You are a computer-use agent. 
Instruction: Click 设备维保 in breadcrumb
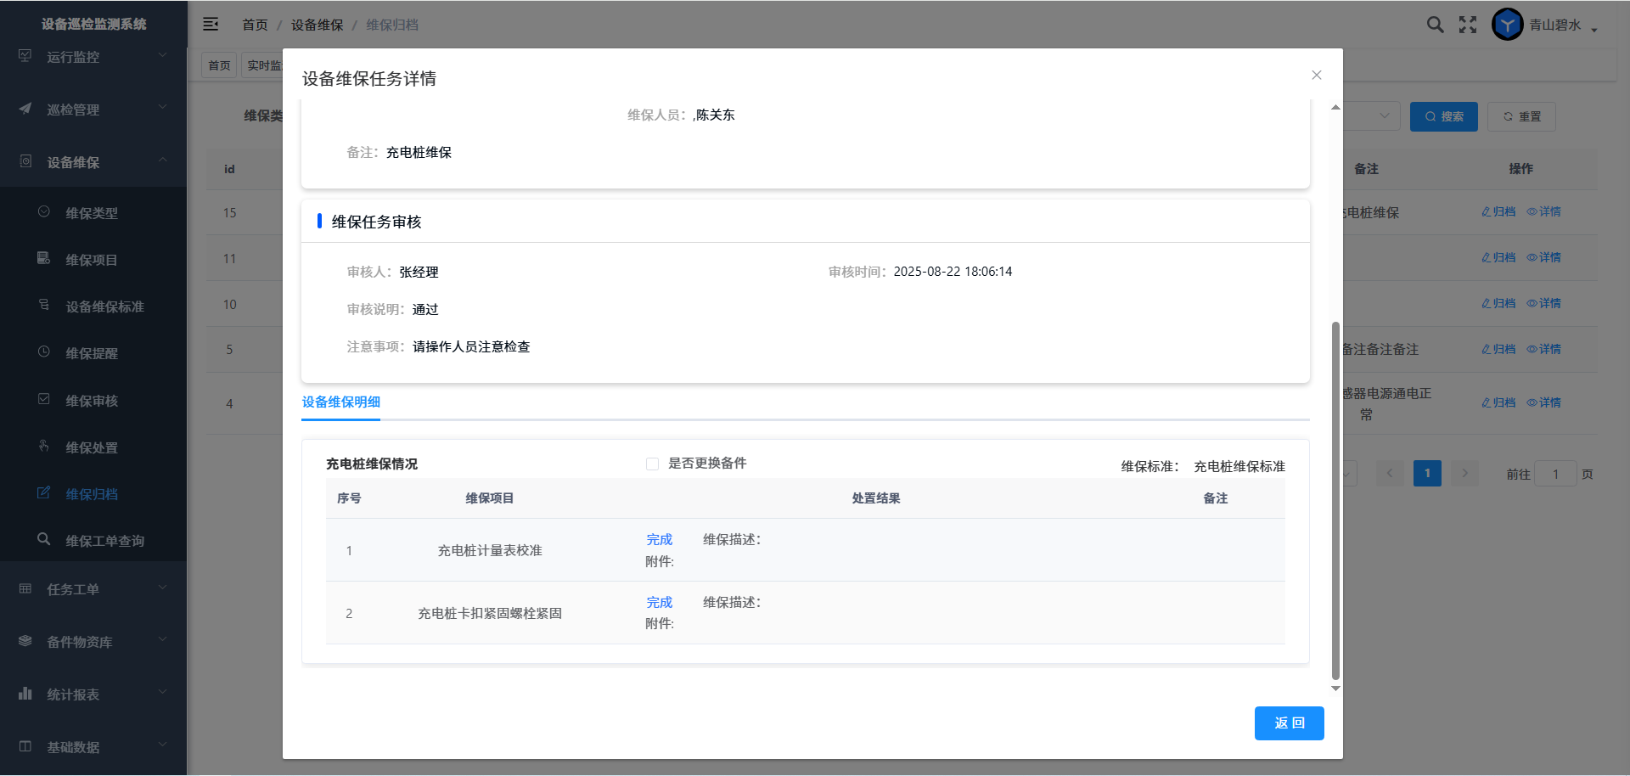317,25
